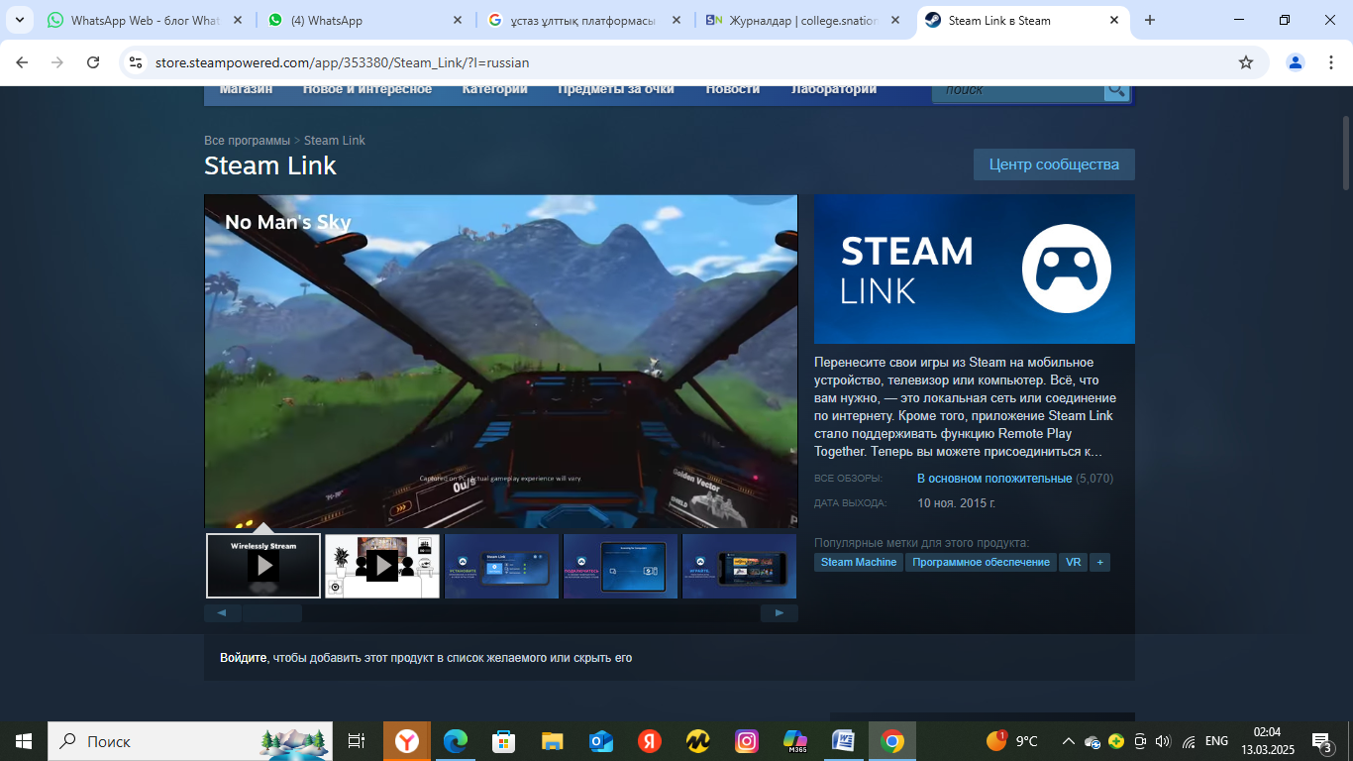The image size is (1353, 761).
Task: Click the Chrome icon on taskbar
Action: 892,741
